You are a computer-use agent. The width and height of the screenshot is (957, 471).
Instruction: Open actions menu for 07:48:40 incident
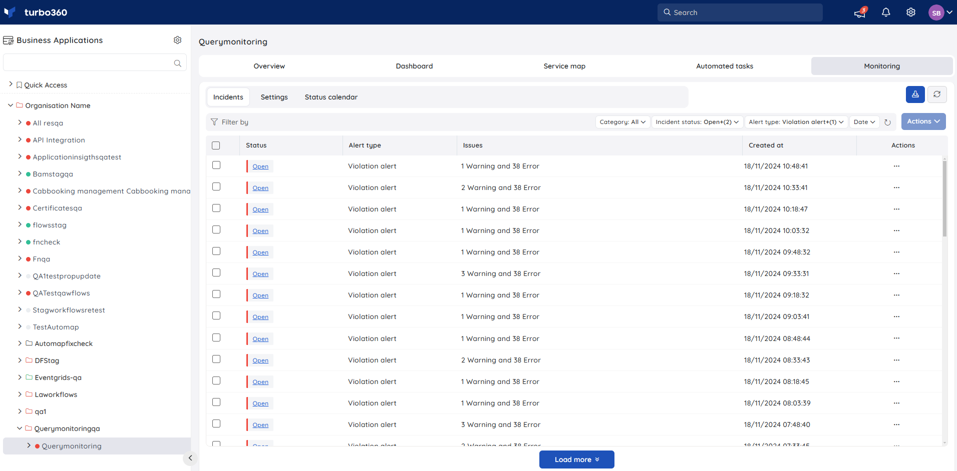click(896, 424)
